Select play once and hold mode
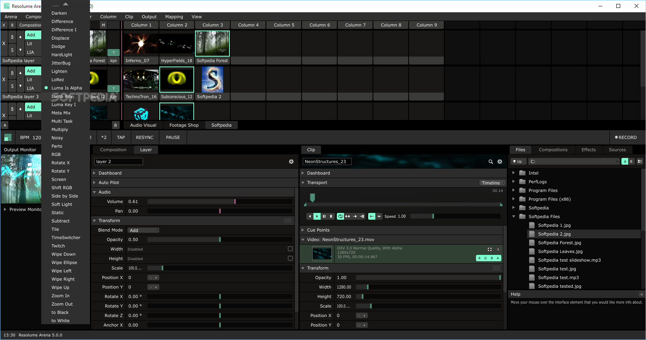This screenshot has height=340, width=646. (x=362, y=216)
